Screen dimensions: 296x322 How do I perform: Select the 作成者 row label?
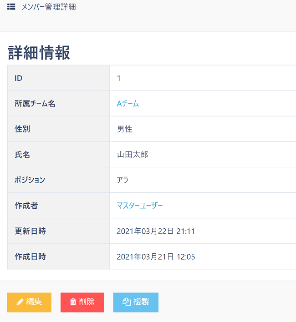pyautogui.click(x=26, y=206)
